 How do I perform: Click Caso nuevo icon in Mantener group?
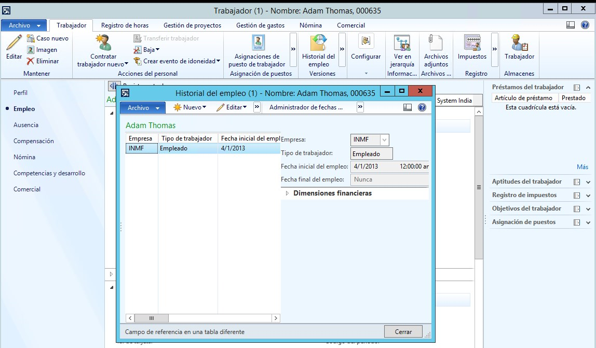31,38
